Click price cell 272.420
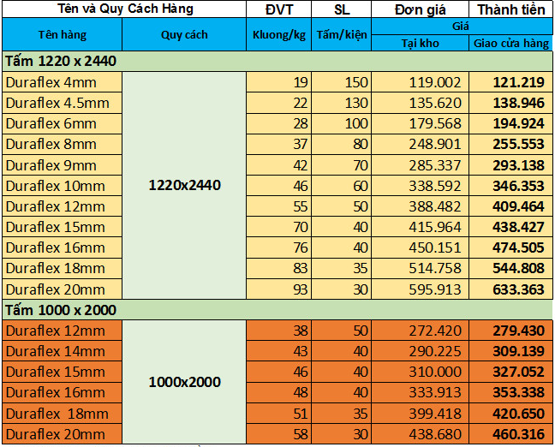This screenshot has width=555, height=447. [421, 331]
